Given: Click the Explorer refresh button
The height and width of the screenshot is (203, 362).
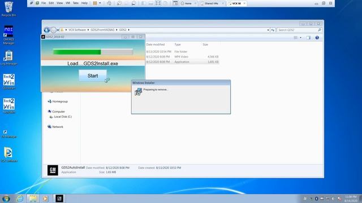Looking at the screenshot, I should tap(273, 30).
